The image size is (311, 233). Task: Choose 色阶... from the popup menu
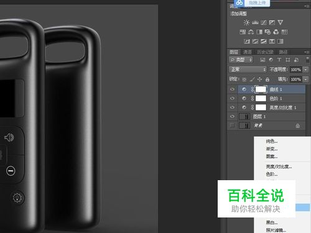[x=272, y=174]
